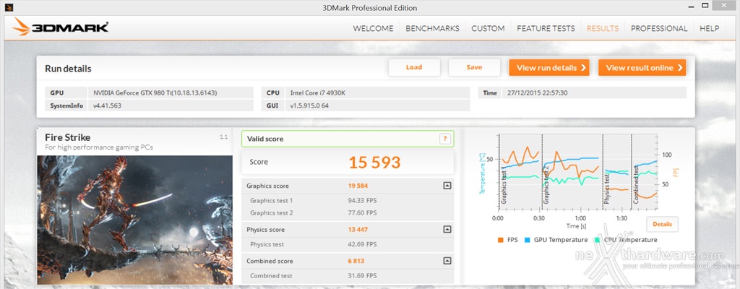Click the performance monitoring chart
Viewport: 740px width, 289px height.
[x=578, y=173]
